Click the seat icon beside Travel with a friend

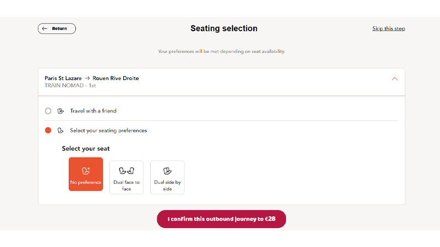61,111
